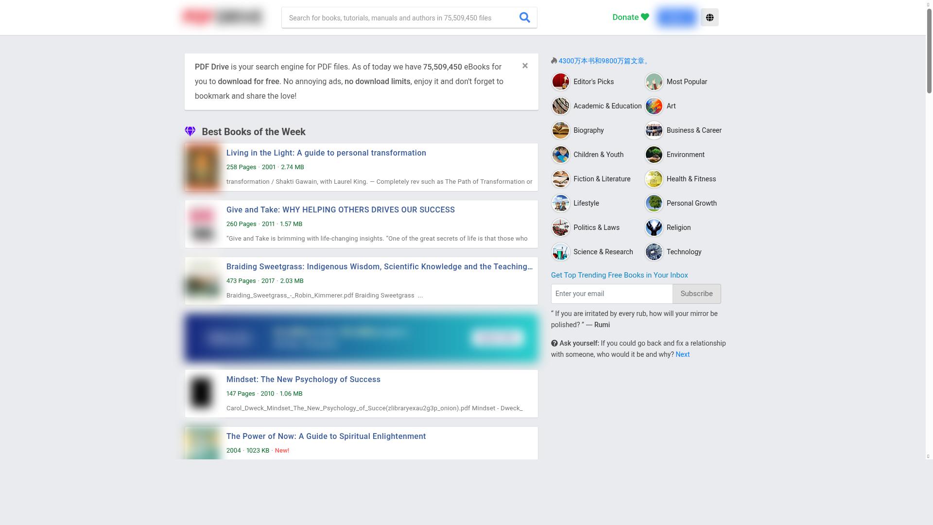
Task: Click the Subscribe button
Action: pos(696,294)
